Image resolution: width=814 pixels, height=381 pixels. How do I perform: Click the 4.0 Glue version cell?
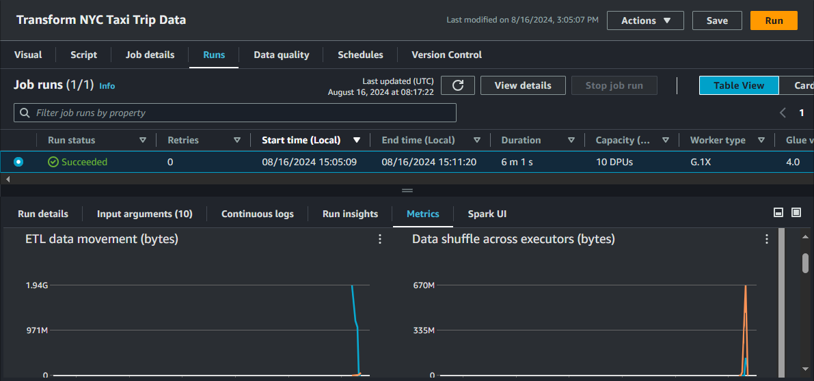[x=793, y=163]
